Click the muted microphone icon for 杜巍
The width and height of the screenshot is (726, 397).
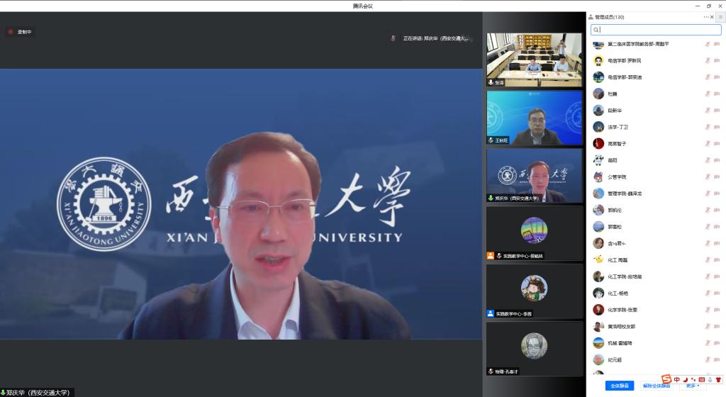[707, 94]
